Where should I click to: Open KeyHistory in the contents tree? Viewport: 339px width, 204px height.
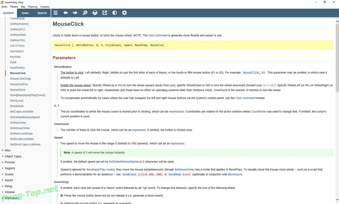17,51
